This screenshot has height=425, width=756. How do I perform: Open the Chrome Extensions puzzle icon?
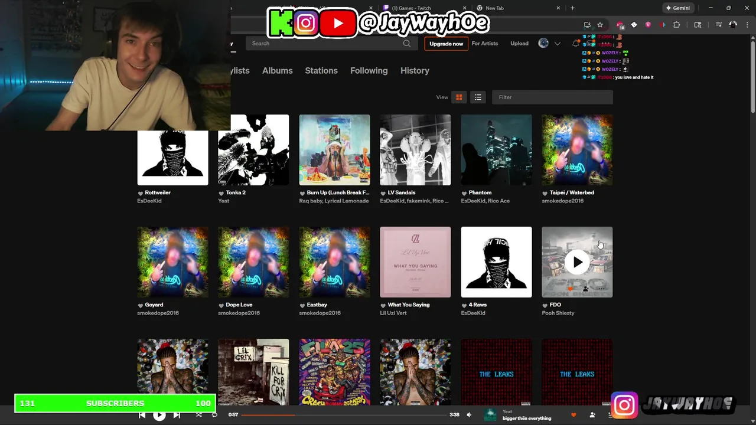tap(677, 25)
